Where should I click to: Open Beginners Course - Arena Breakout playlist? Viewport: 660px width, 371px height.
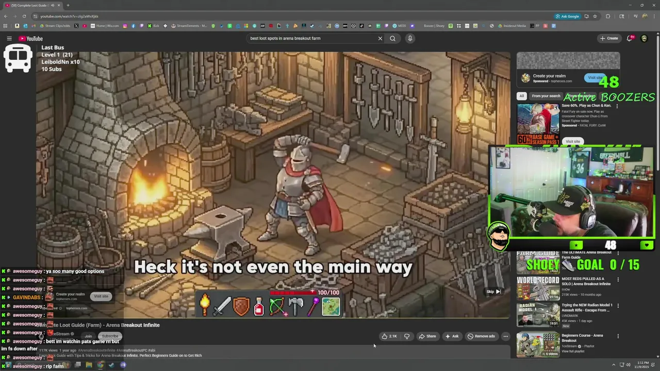582,338
